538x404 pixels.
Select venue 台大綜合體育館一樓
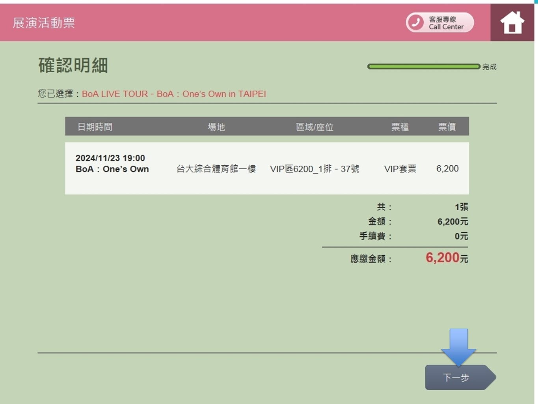216,169
